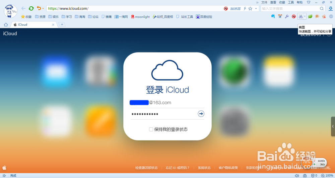
Task: Click the password field with dots
Action: point(163,114)
